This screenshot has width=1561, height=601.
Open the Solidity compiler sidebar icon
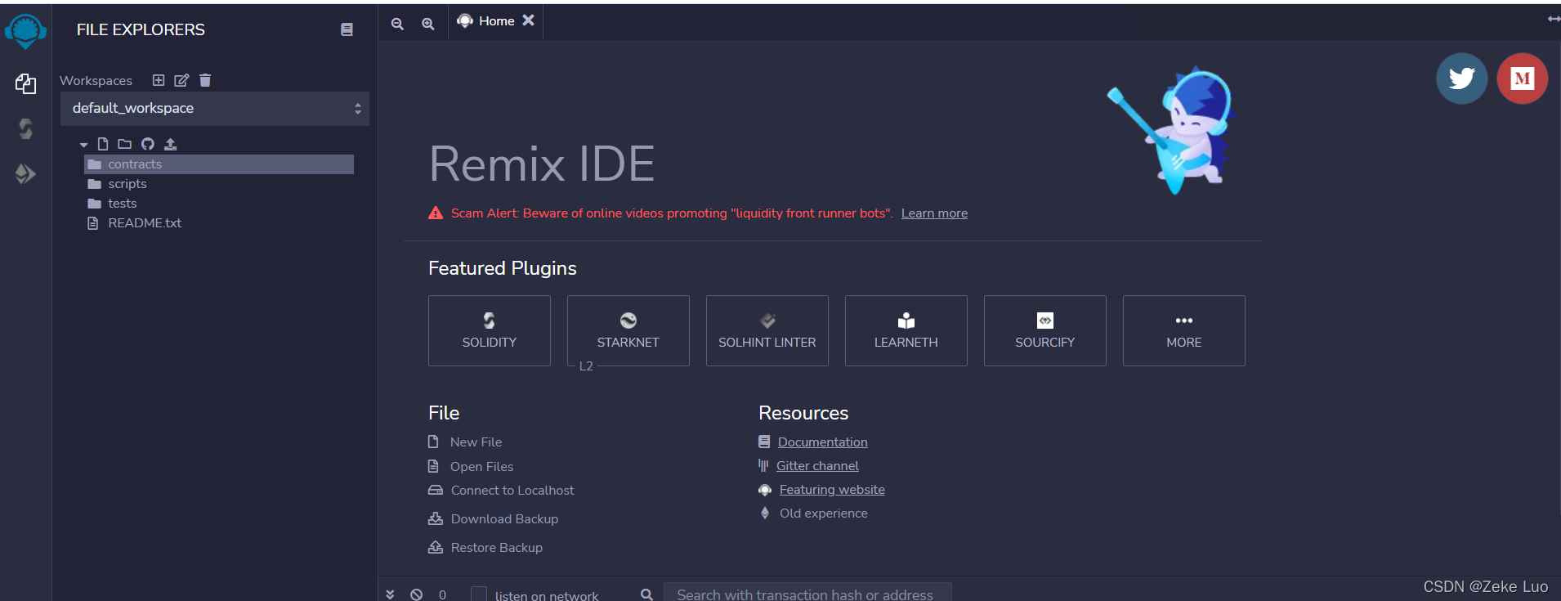point(25,128)
